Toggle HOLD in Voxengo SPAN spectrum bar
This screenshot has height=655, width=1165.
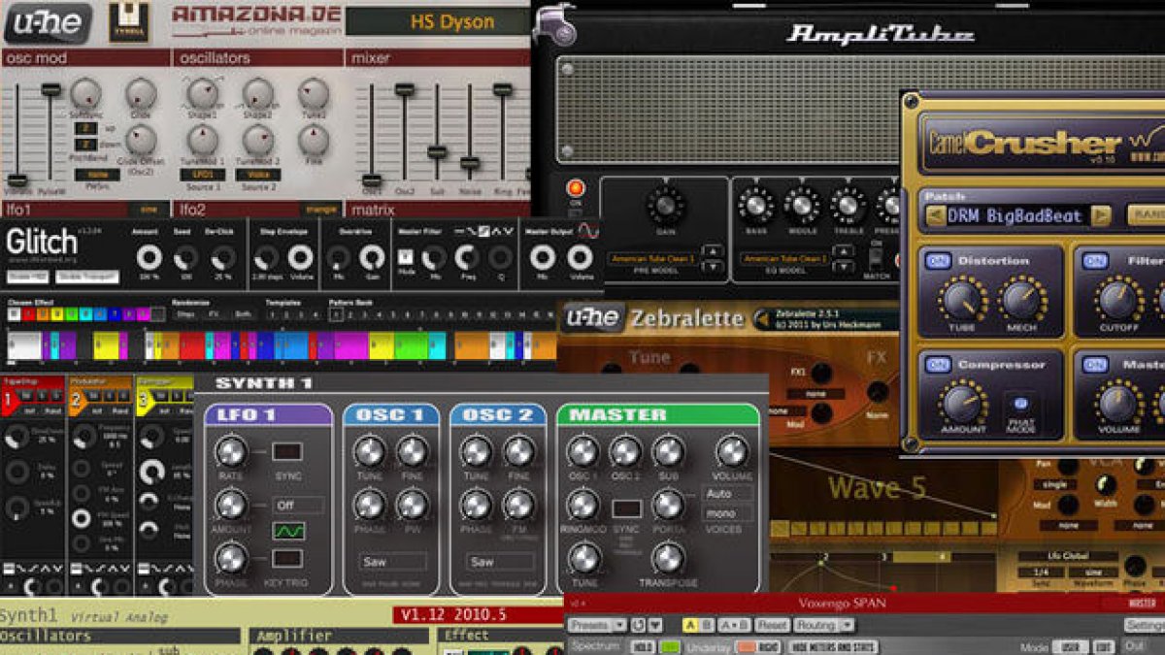[644, 644]
